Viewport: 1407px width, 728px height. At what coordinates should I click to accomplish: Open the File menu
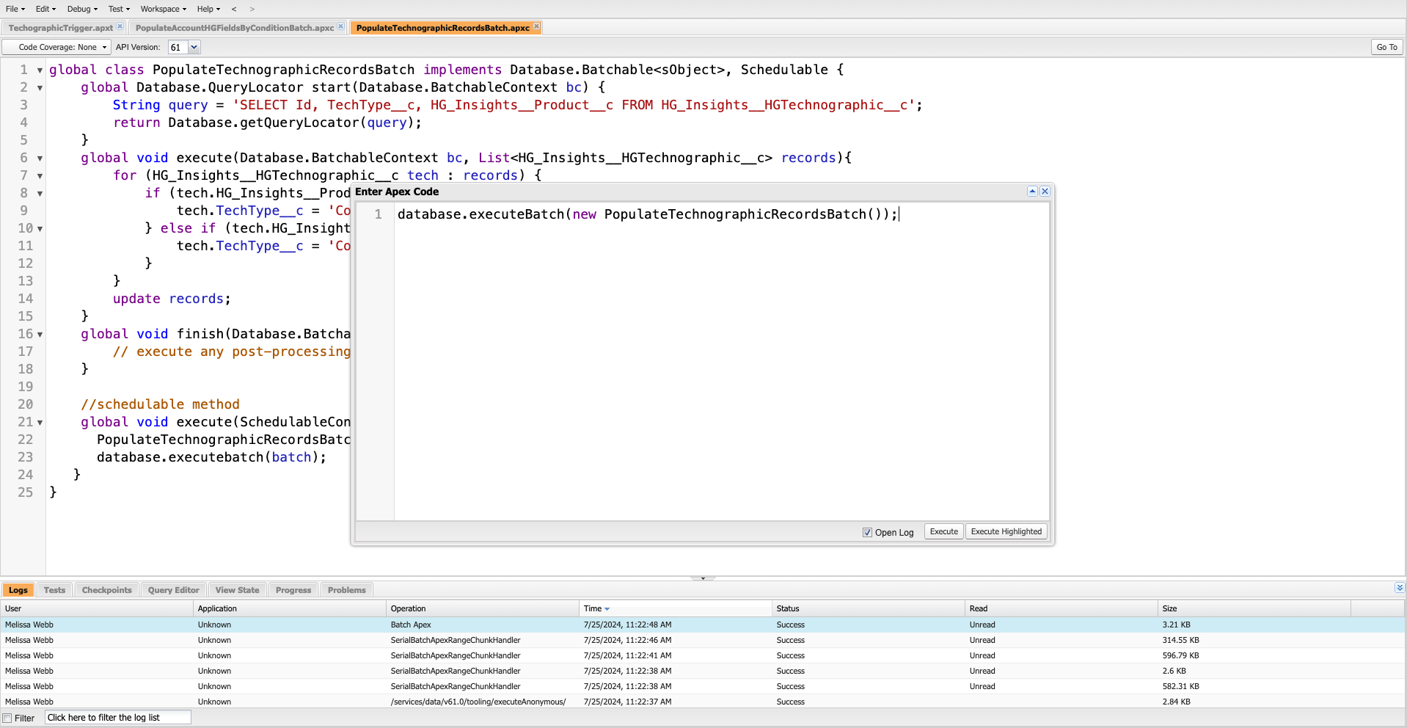[x=15, y=9]
